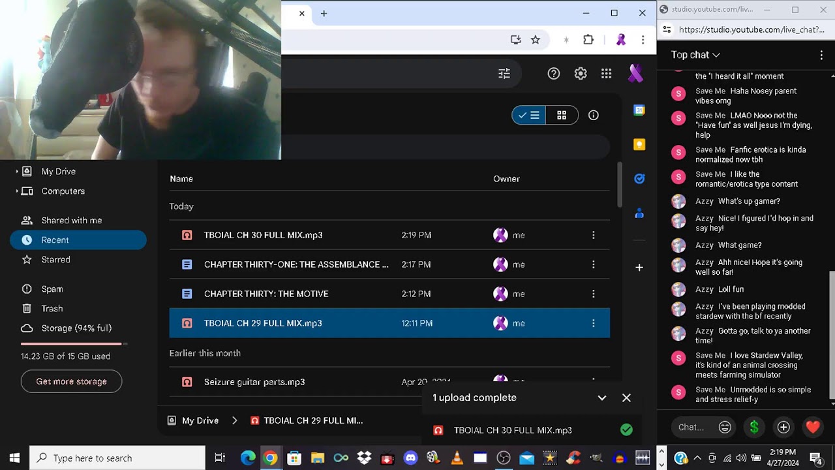Screen dimensions: 835x470
Task: Click plus icon in chat bar
Action: point(783,428)
